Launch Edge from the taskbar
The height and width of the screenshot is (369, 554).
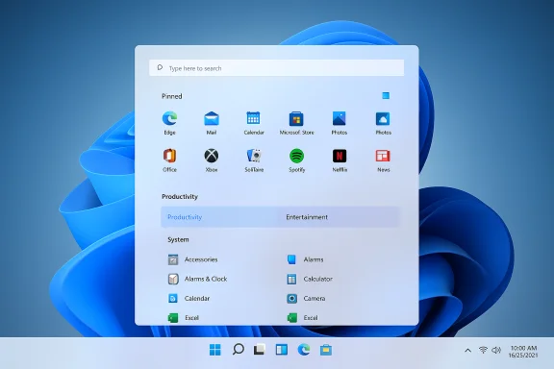click(304, 350)
